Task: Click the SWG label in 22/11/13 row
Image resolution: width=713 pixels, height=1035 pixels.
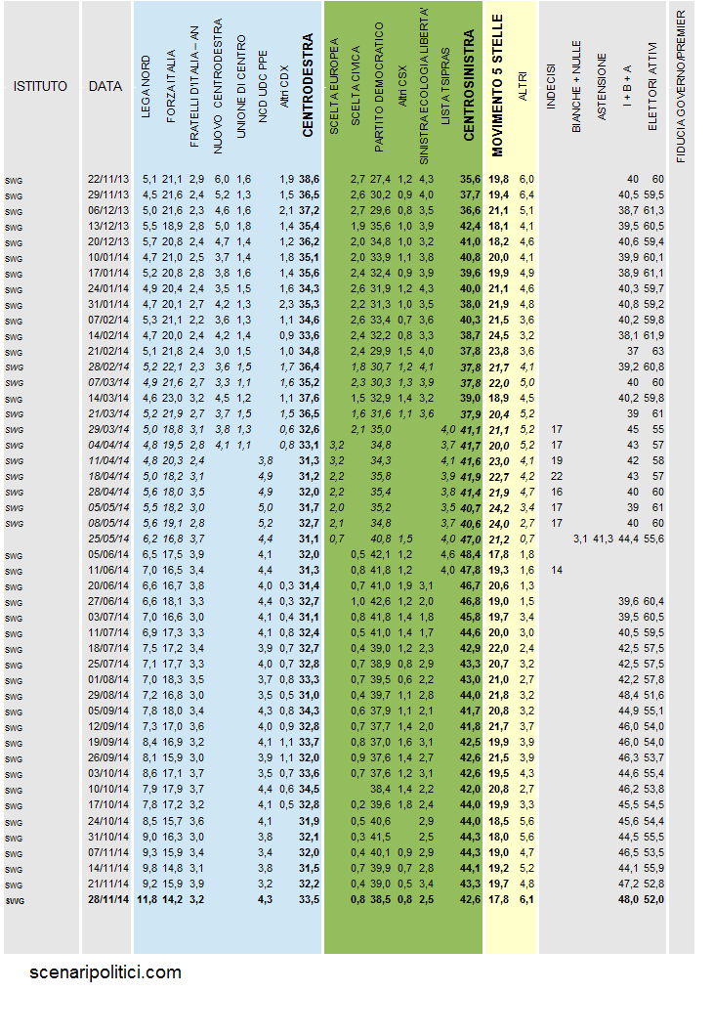Action: 14,180
